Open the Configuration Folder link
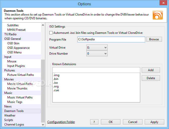Image resolution: width=169 pixels, height=129 pixels. 61,122
